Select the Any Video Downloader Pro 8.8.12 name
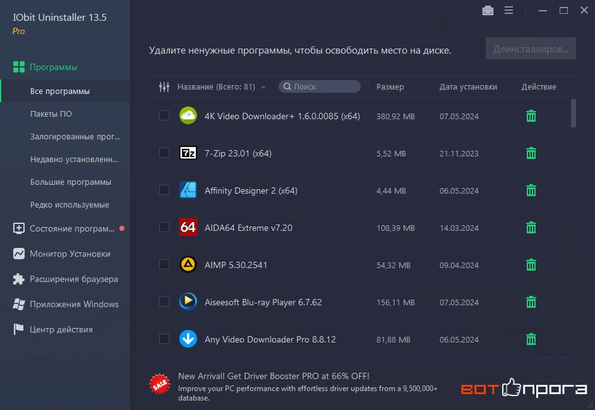The width and height of the screenshot is (595, 410). (x=270, y=339)
